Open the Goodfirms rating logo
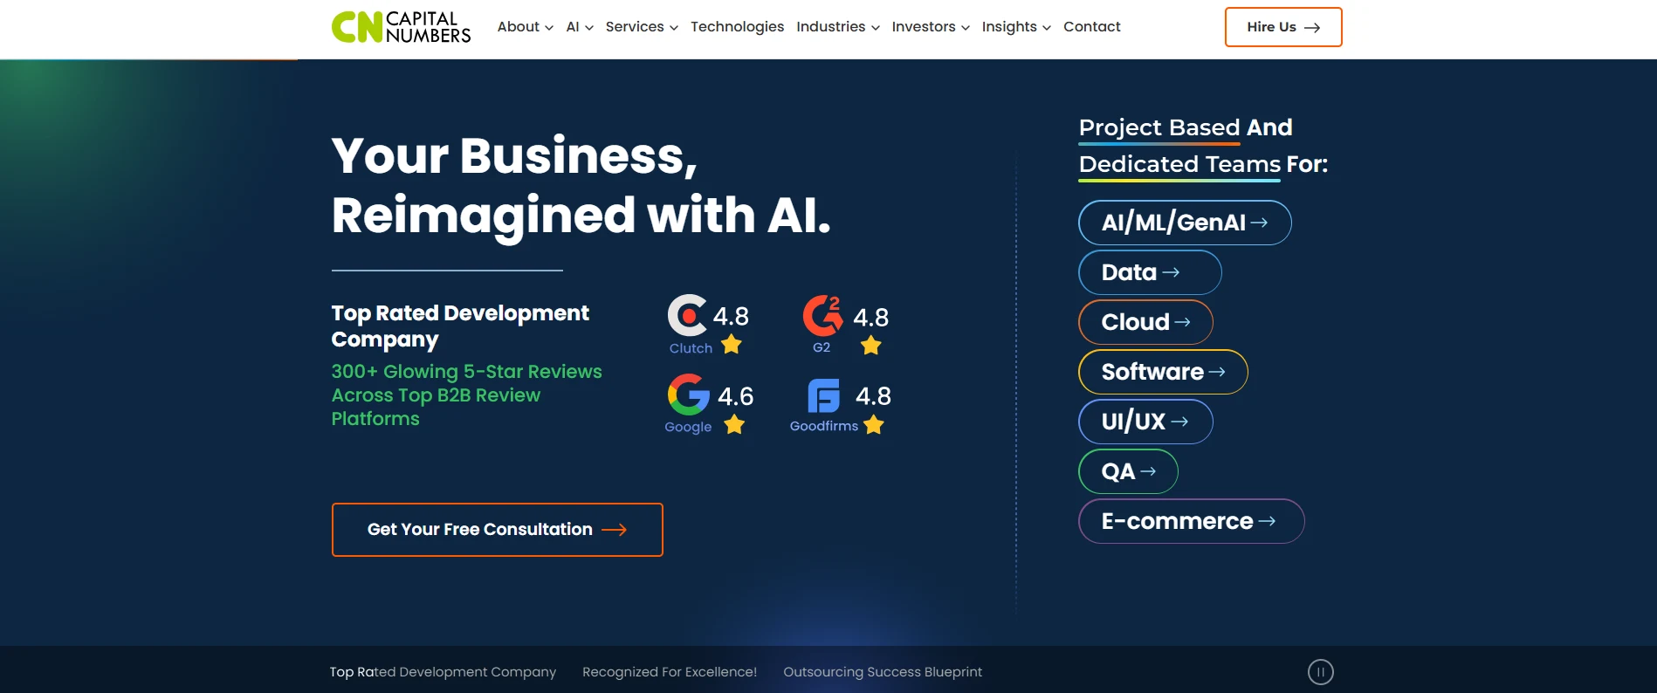Image resolution: width=1657 pixels, height=693 pixels. (823, 395)
